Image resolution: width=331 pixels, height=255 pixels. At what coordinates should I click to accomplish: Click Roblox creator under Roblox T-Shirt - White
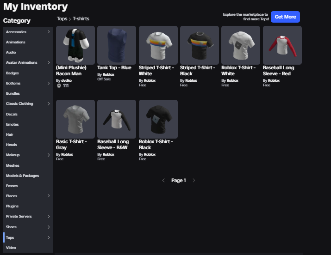coord(232,80)
